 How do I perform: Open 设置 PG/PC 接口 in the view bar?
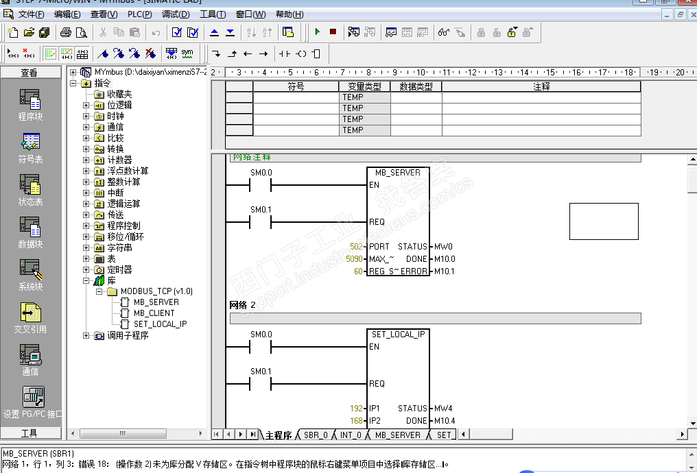coord(32,402)
